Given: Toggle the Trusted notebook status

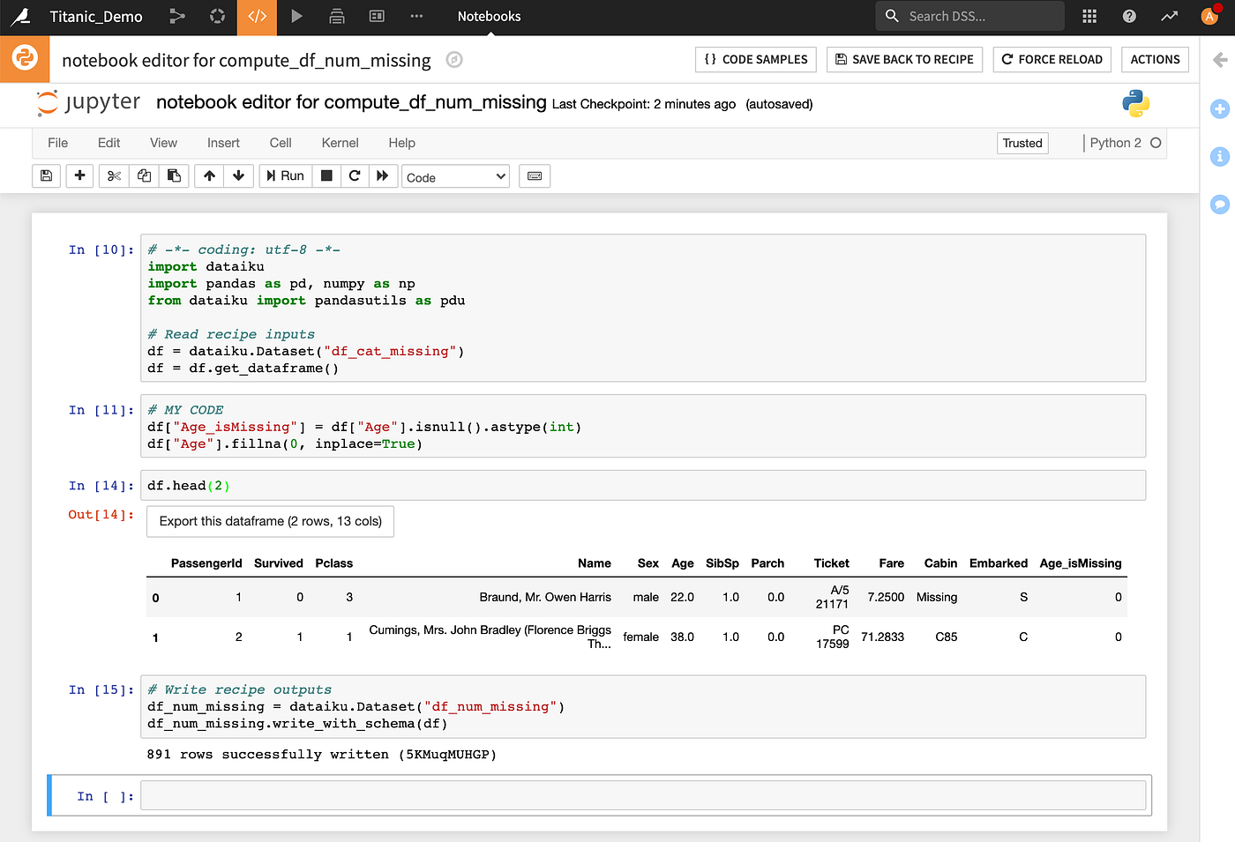Looking at the screenshot, I should tap(1022, 142).
